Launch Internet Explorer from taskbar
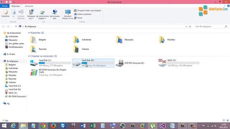This screenshot has width=230, height=129. (14, 126)
